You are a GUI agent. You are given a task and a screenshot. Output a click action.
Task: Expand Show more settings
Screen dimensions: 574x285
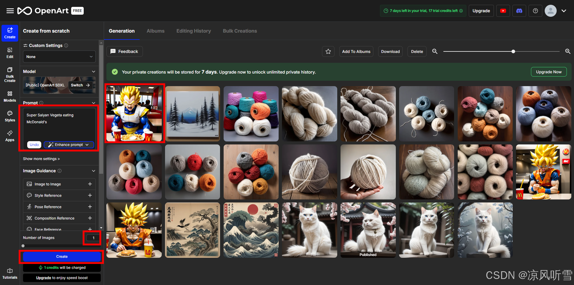pyautogui.click(x=41, y=159)
